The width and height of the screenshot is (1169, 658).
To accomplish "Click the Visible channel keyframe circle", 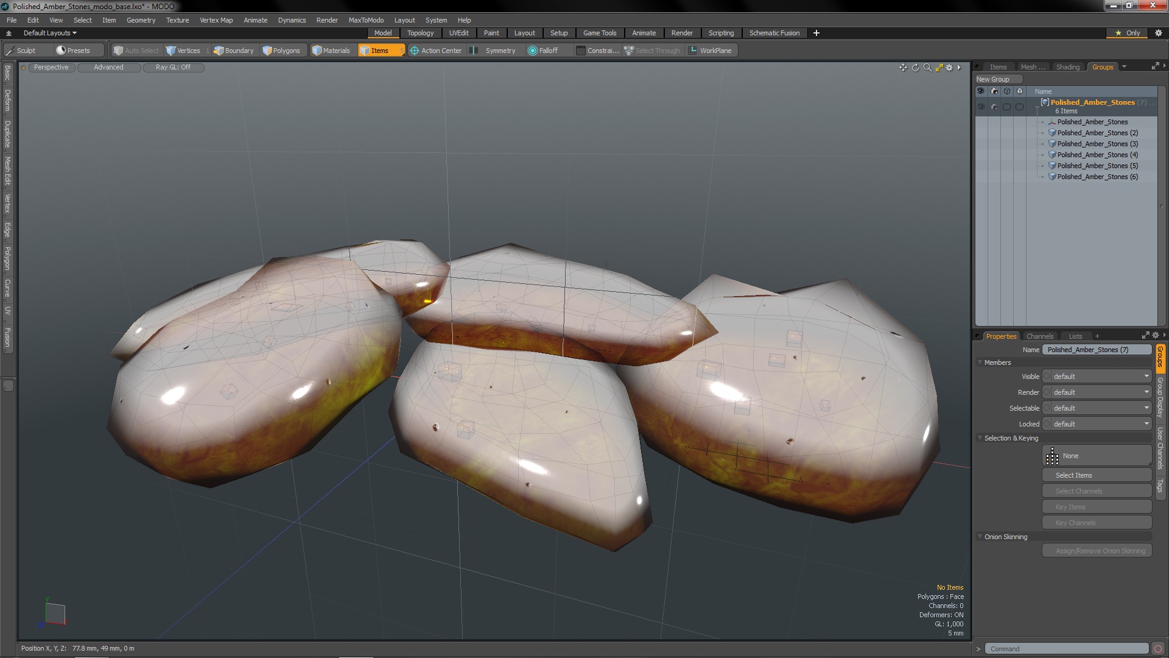I will click(x=1047, y=377).
